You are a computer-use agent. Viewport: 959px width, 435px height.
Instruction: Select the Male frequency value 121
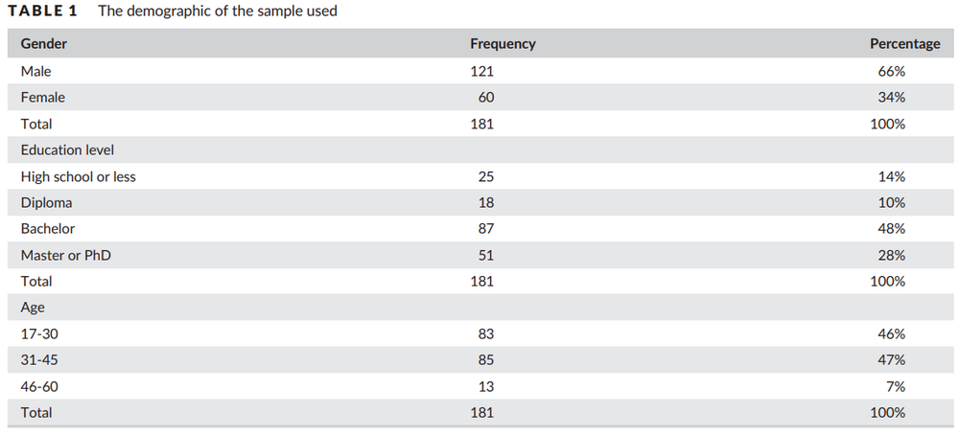click(481, 71)
